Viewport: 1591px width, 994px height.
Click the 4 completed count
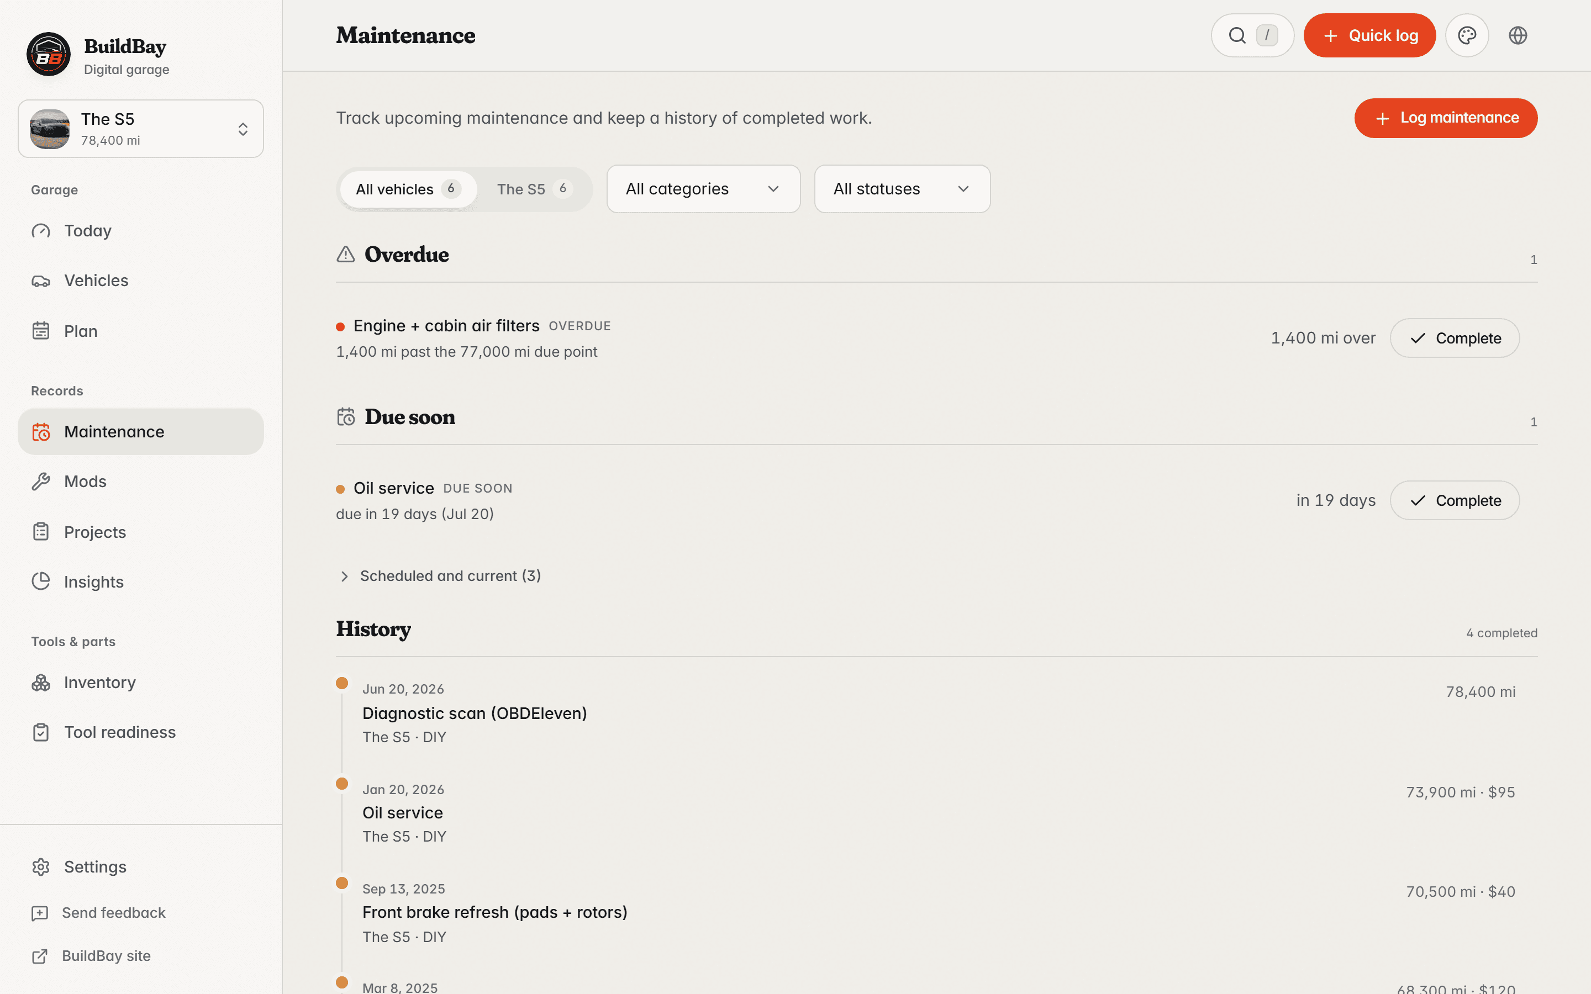[x=1502, y=633]
